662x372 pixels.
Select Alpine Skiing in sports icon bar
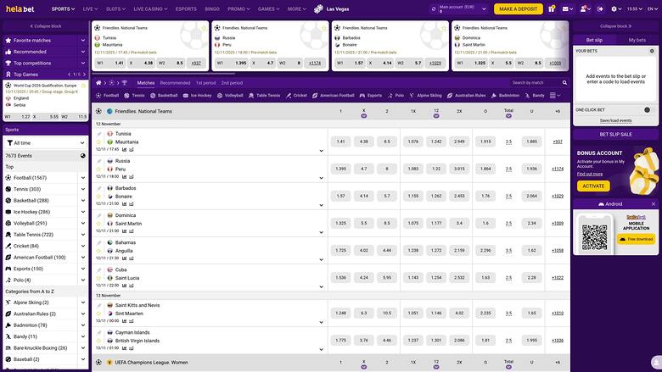425,96
